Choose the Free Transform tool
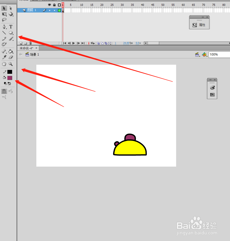This screenshot has height=241, width=230. pyautogui.click(x=4, y=14)
